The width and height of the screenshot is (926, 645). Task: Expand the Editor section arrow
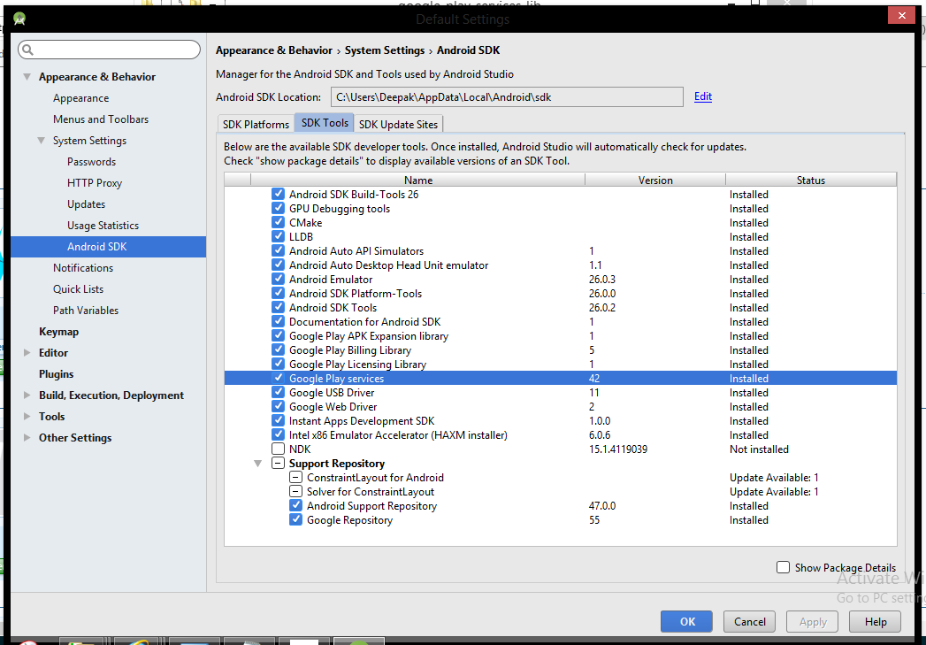point(27,353)
